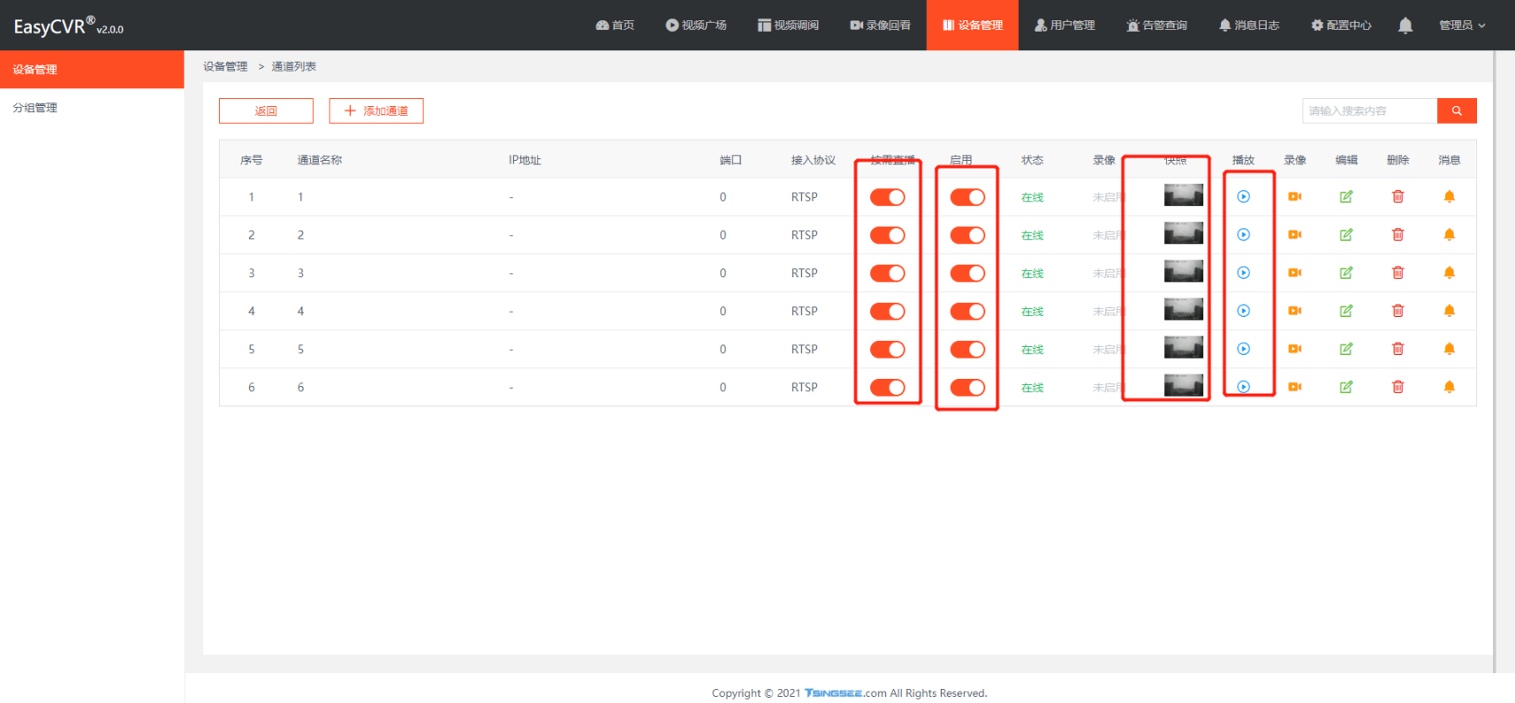This screenshot has height=703, width=1515.
Task: Open the 录像回看 tab
Action: (880, 26)
